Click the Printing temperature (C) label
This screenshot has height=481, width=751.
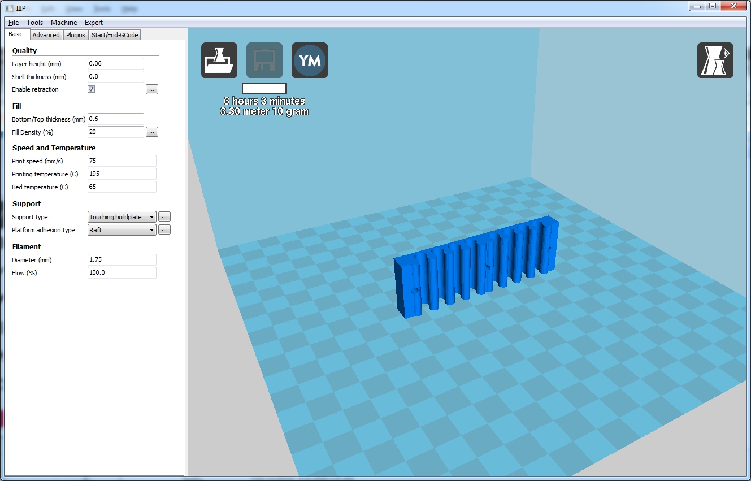[45, 174]
